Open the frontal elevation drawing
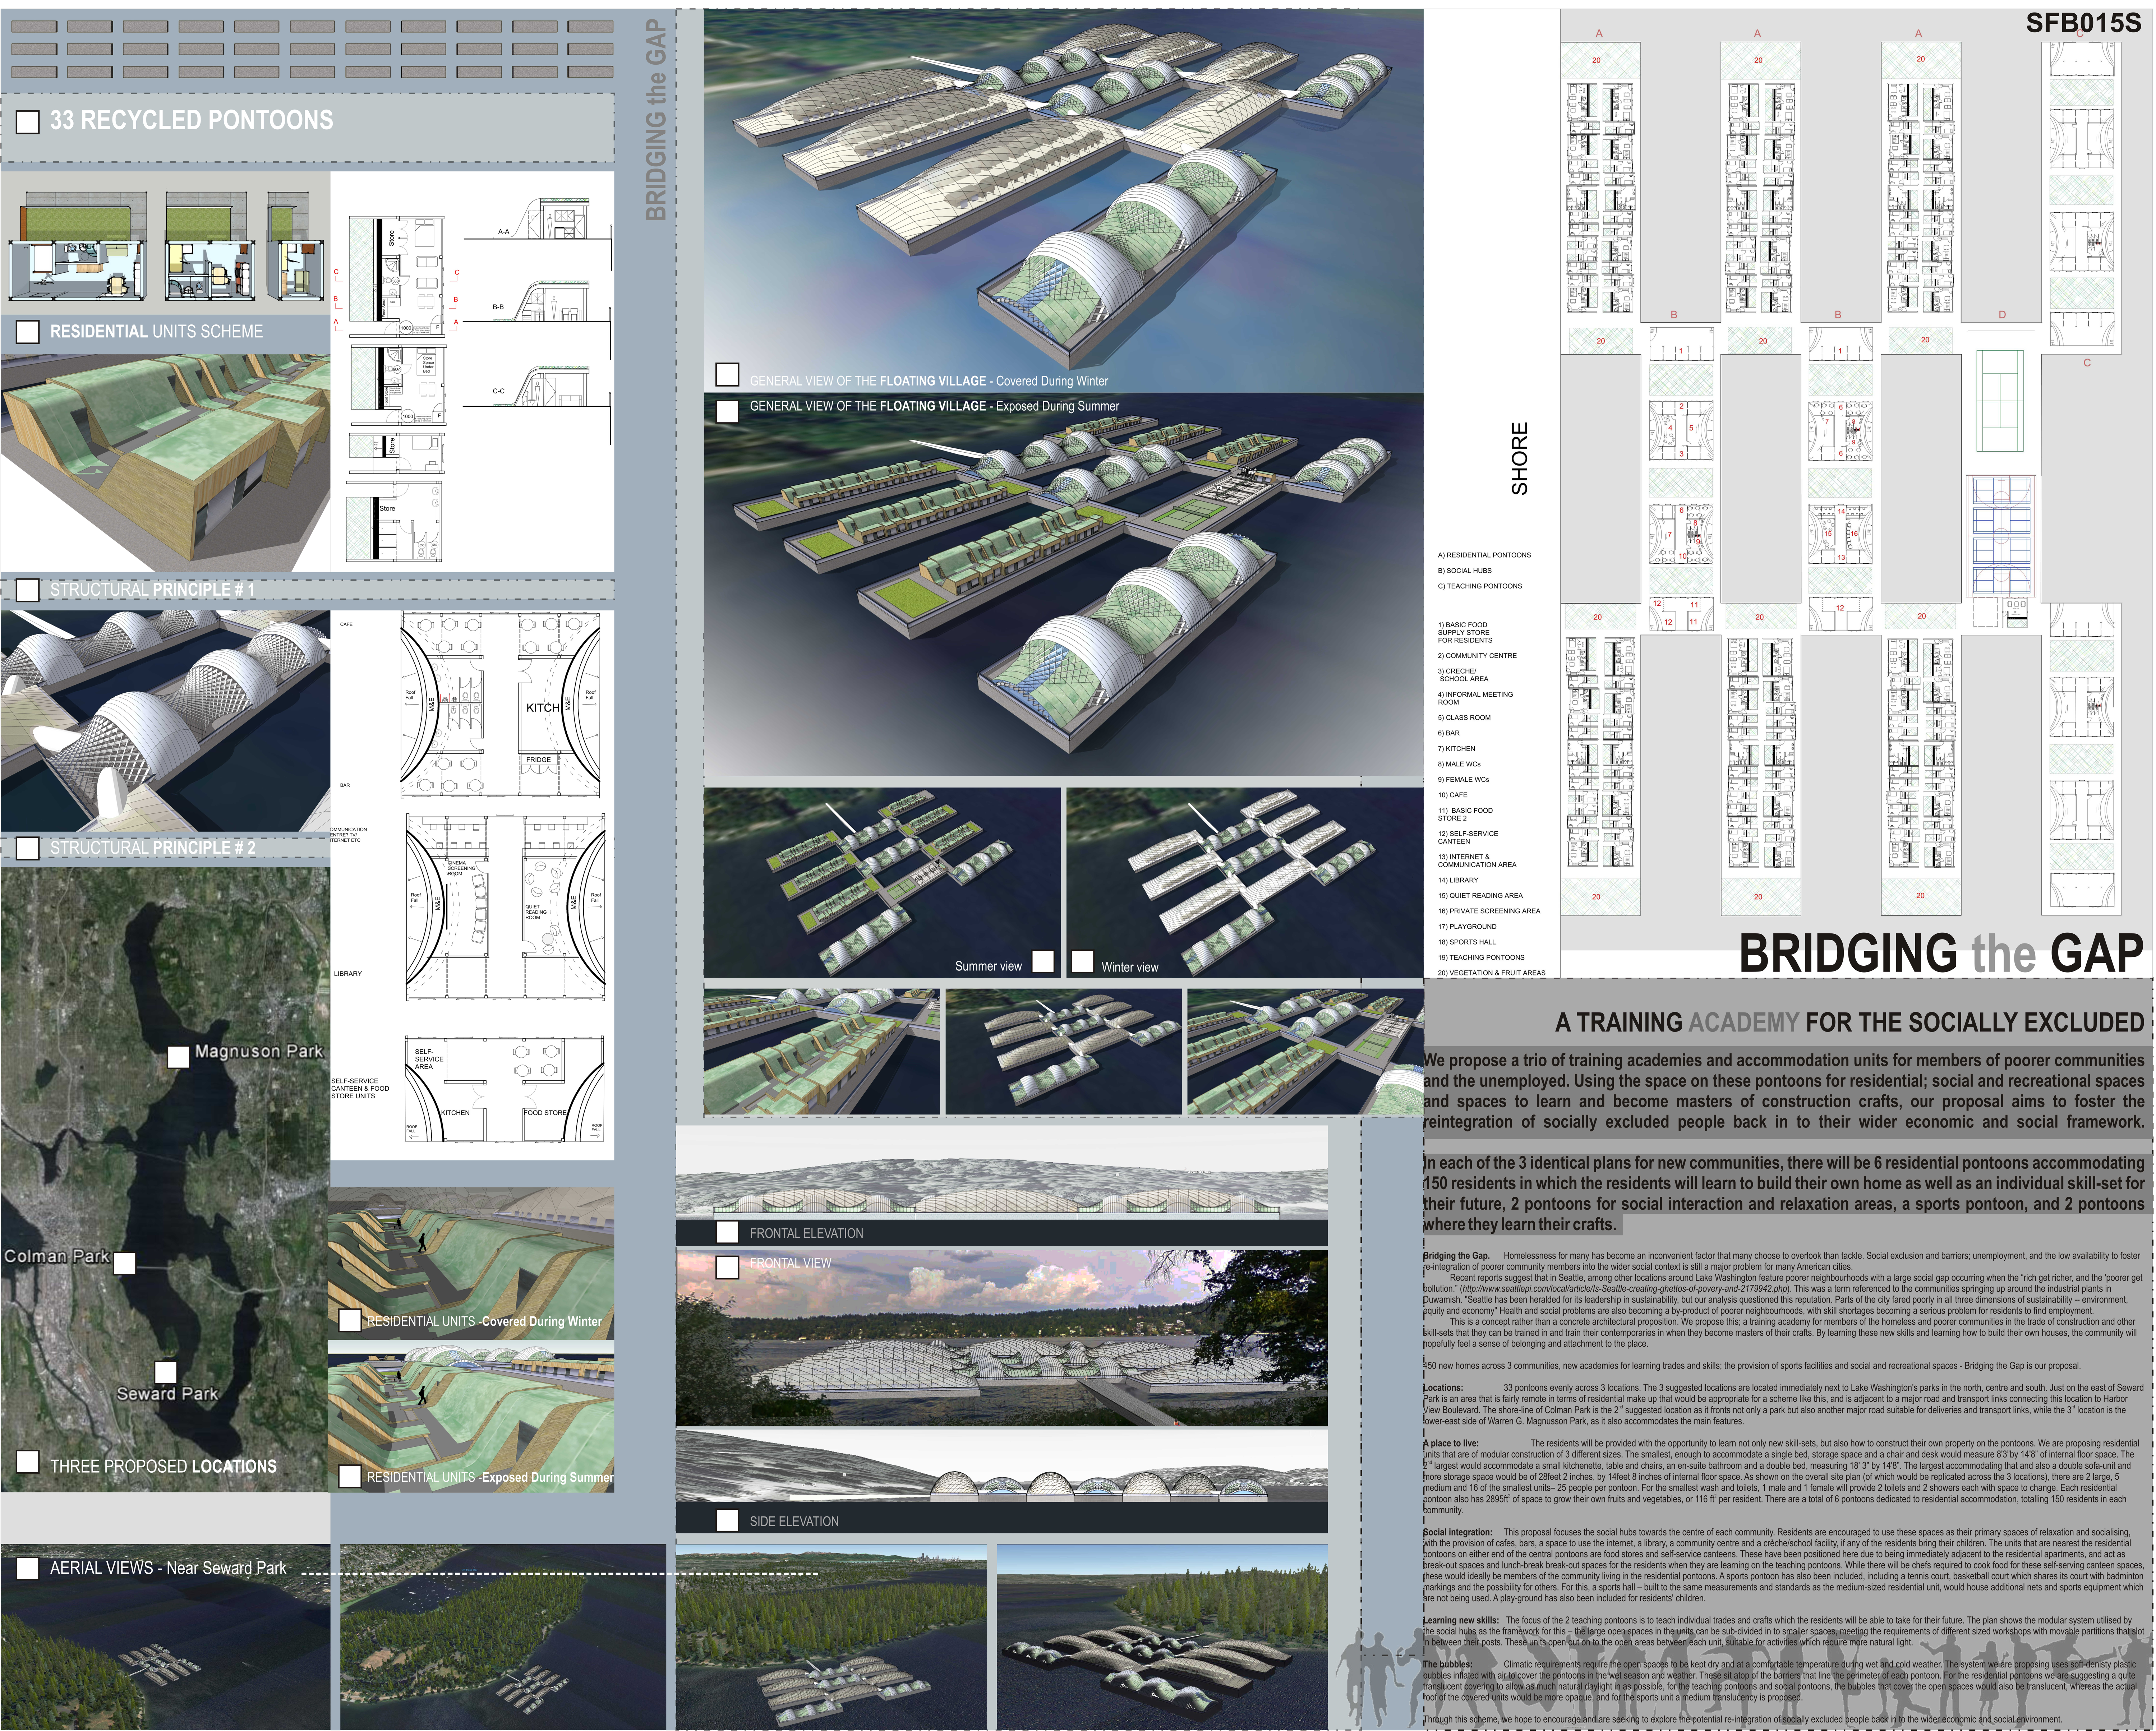Image resolution: width=2156 pixels, height=1731 pixels. 1002,1172
